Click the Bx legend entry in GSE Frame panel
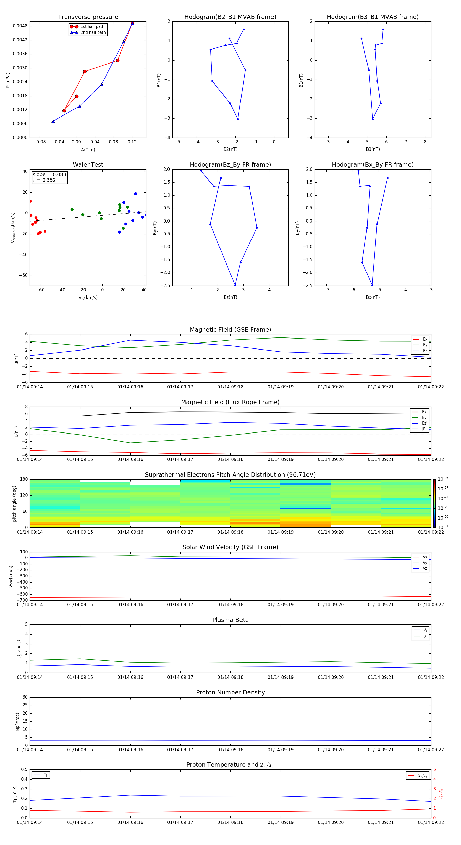Image resolution: width=461 pixels, height=845 pixels. pyautogui.click(x=420, y=339)
